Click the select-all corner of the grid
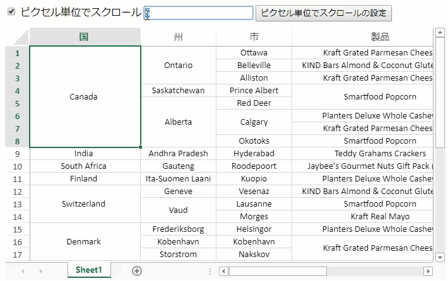The width and height of the screenshot is (448, 281). pyautogui.click(x=17, y=37)
